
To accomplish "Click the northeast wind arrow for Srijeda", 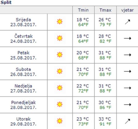I will 128,22.
